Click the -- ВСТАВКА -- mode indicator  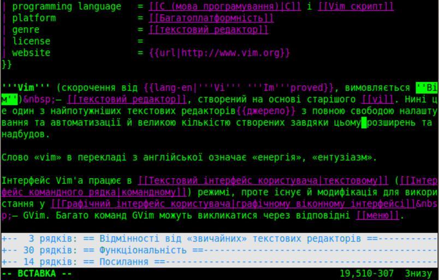pos(37,273)
